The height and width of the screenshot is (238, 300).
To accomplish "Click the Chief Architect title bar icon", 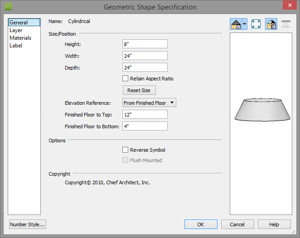I will [8, 7].
